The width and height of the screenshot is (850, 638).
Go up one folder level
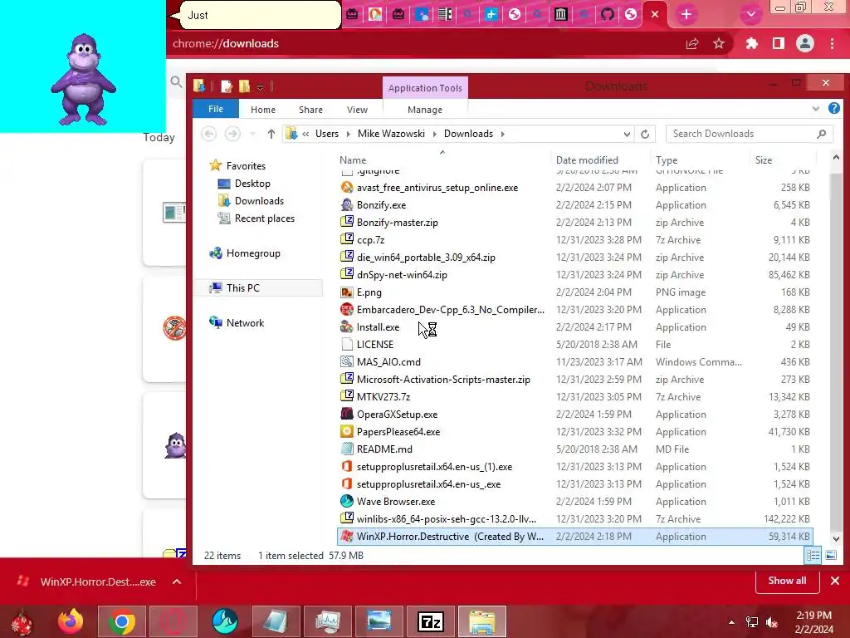click(271, 134)
